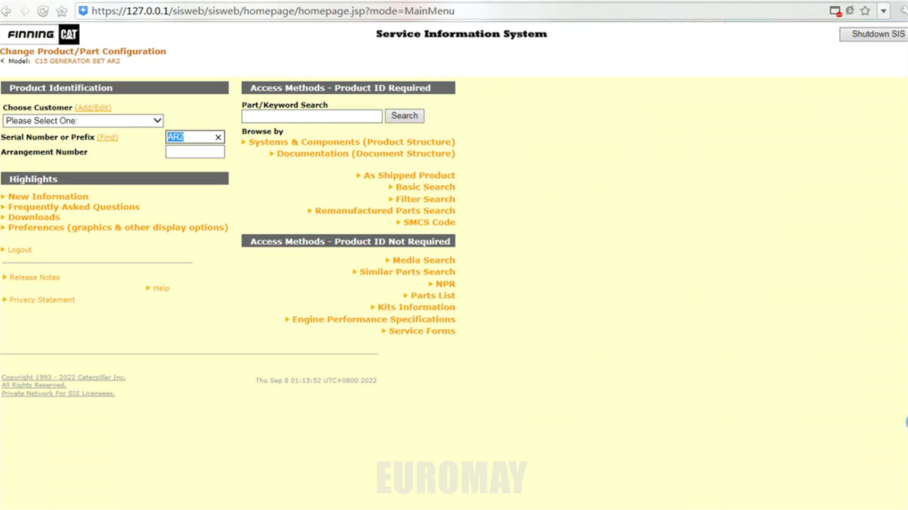908x510 pixels.
Task: Click the Search button
Action: [405, 116]
